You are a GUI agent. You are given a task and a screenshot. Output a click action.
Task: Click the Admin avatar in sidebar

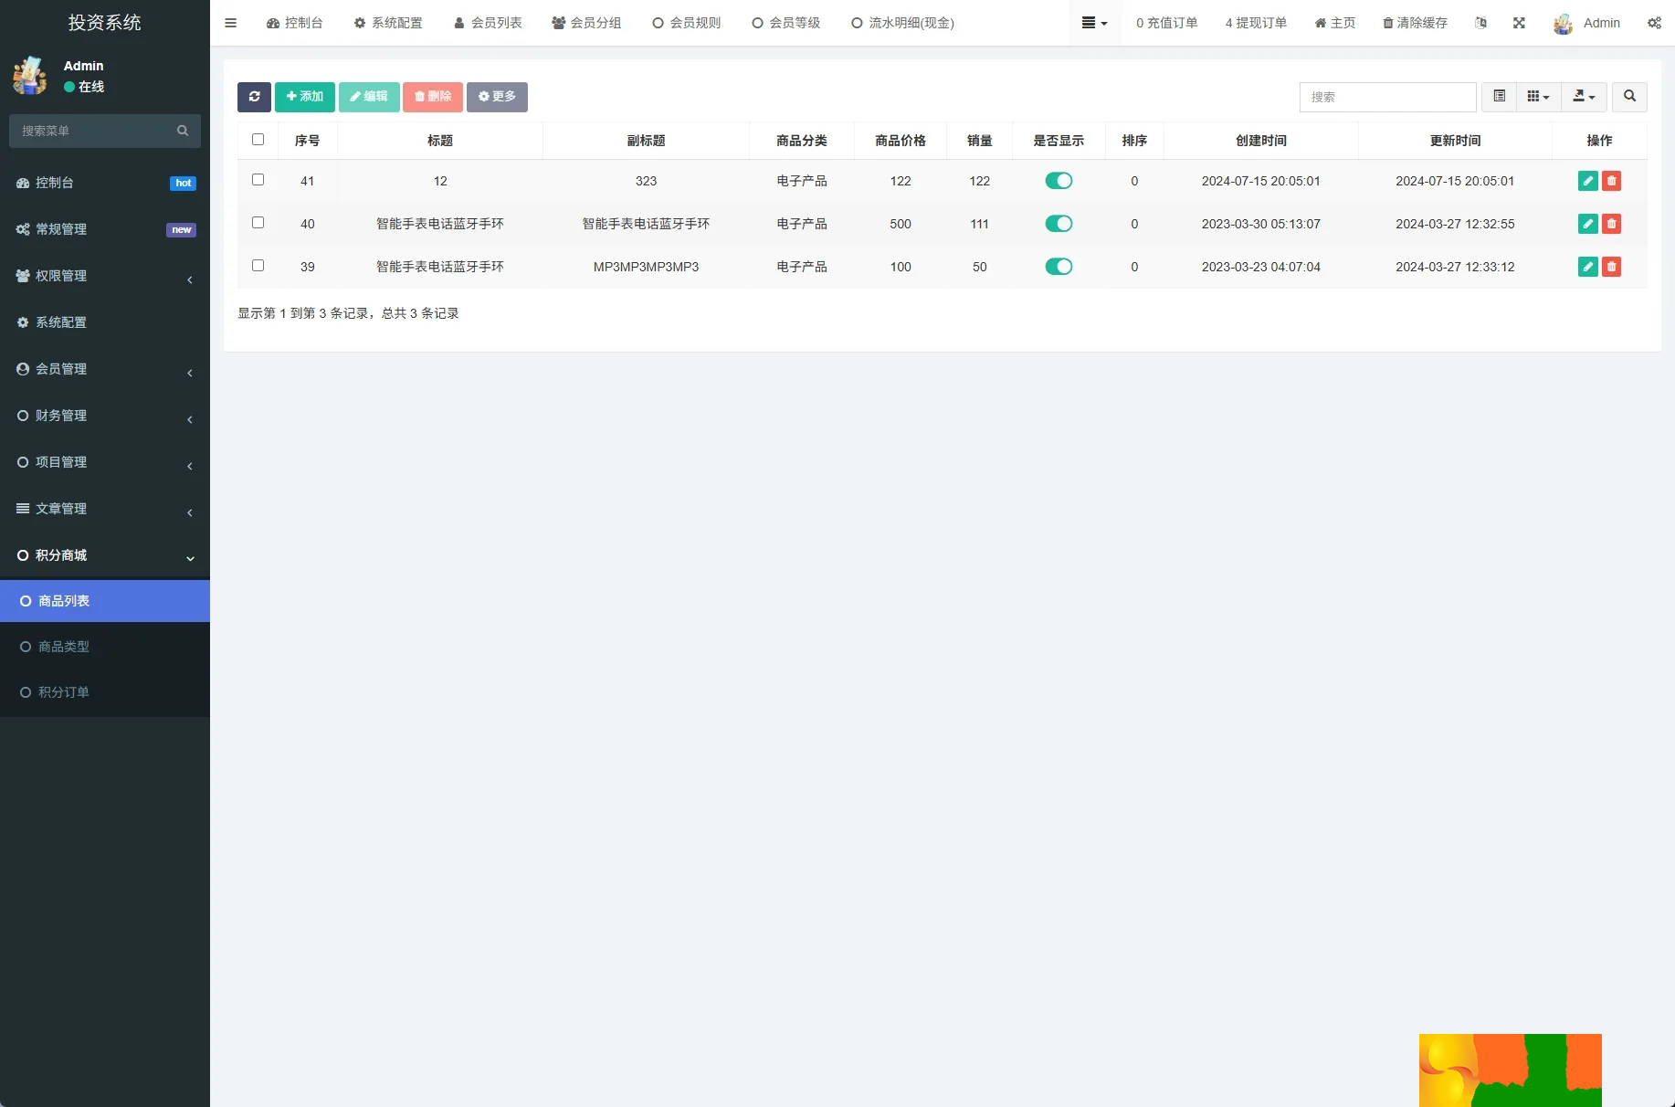click(x=29, y=76)
